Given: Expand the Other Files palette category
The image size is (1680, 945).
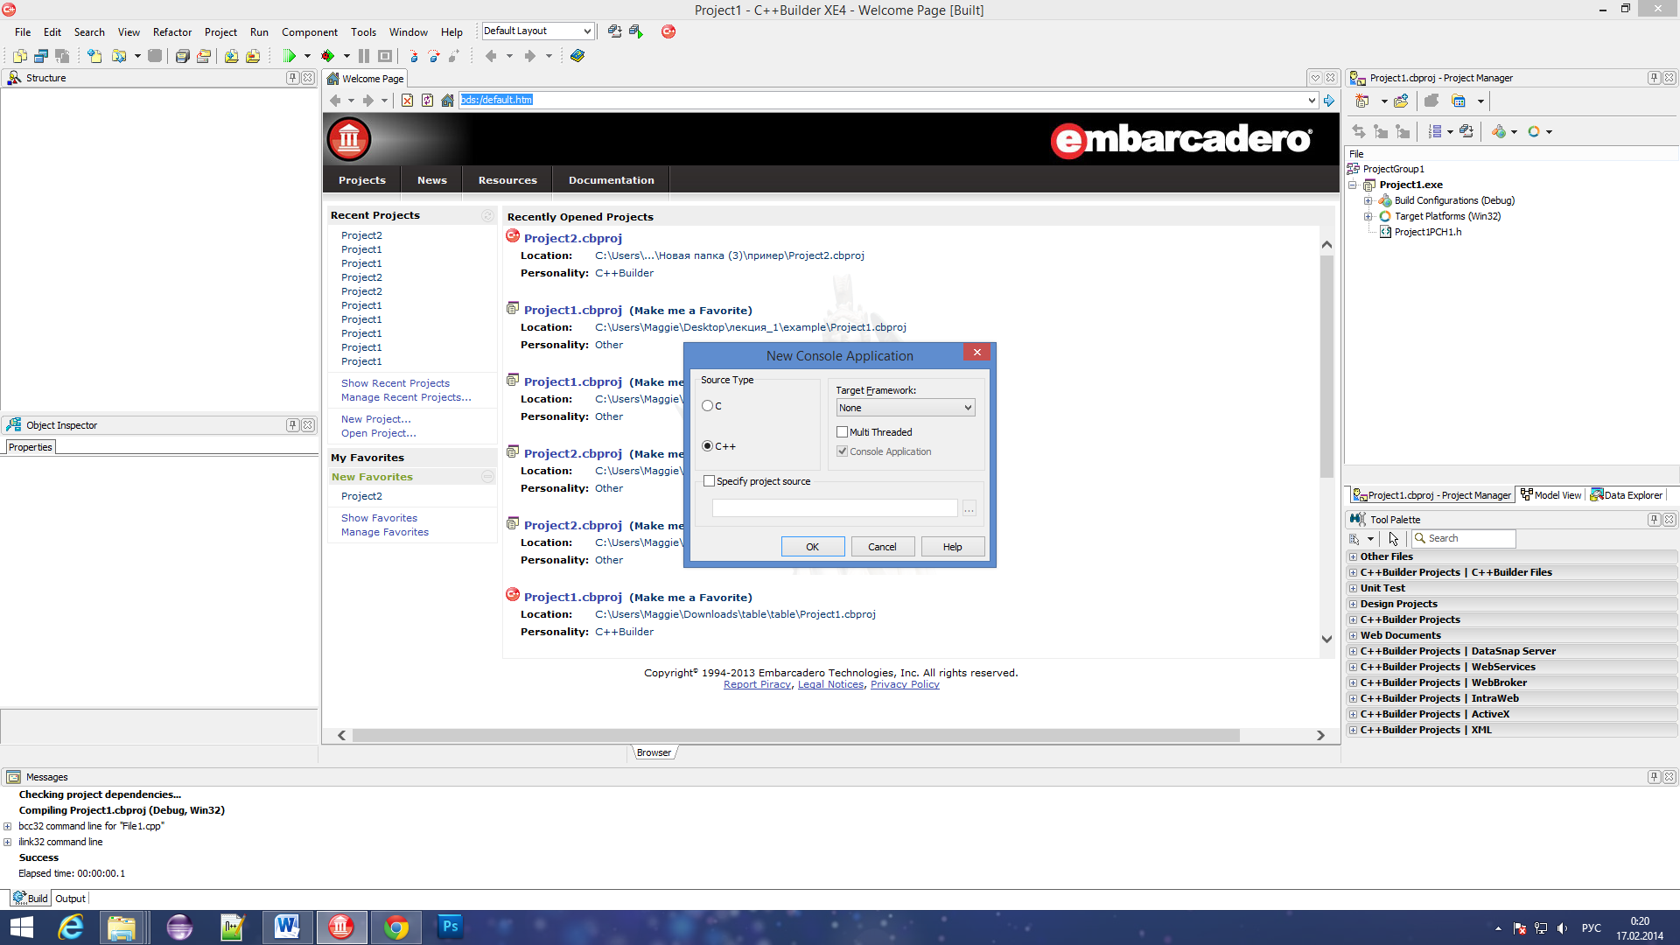Looking at the screenshot, I should 1353,556.
